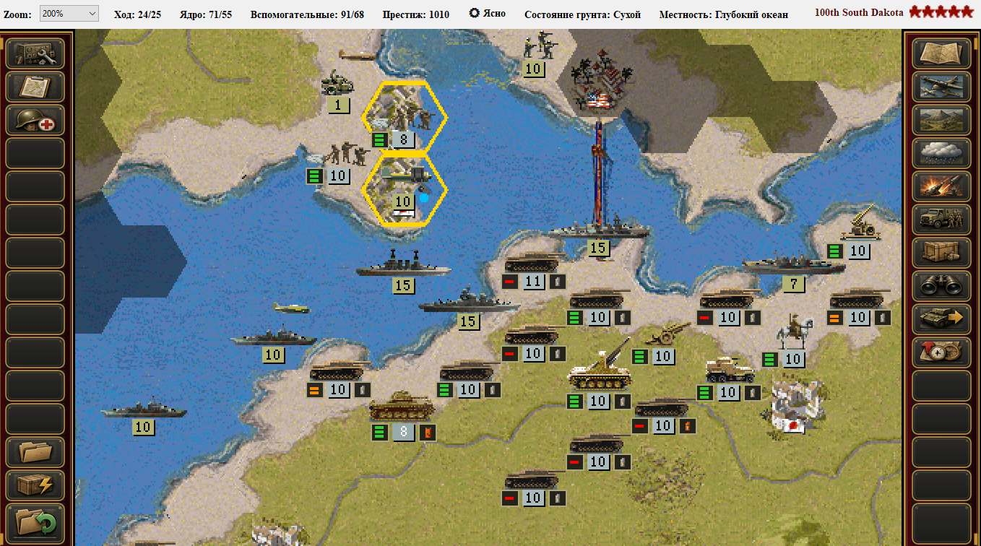This screenshot has width=981, height=546.
Task: Click 'Местность: Глубокий океан' terrain text
Action: pyautogui.click(x=724, y=14)
